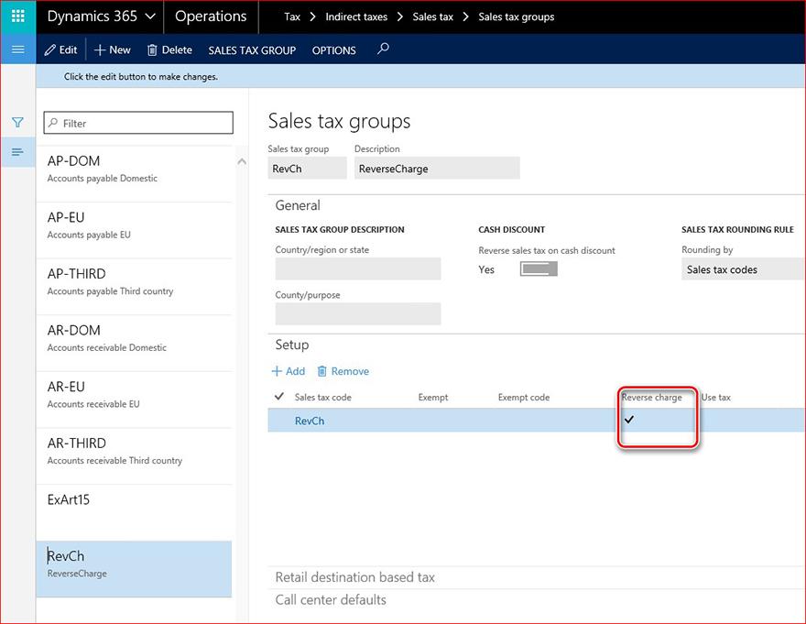This screenshot has width=806, height=624.
Task: Select AR-EU group in list
Action: pyautogui.click(x=134, y=400)
